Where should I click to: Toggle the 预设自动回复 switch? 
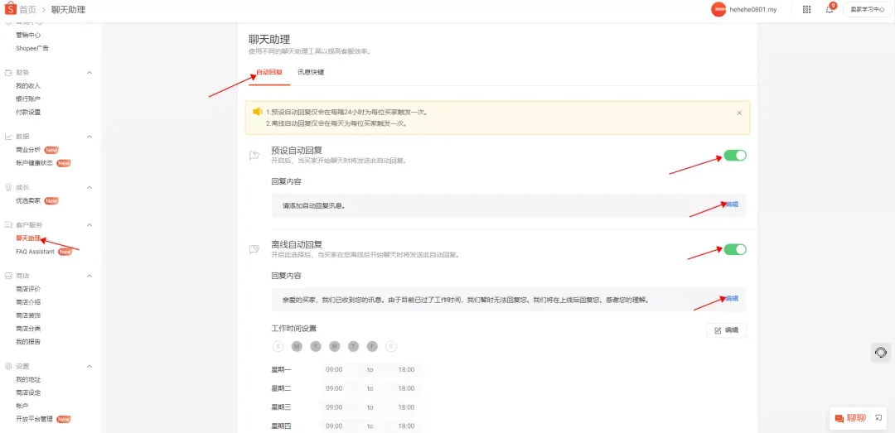coord(735,156)
